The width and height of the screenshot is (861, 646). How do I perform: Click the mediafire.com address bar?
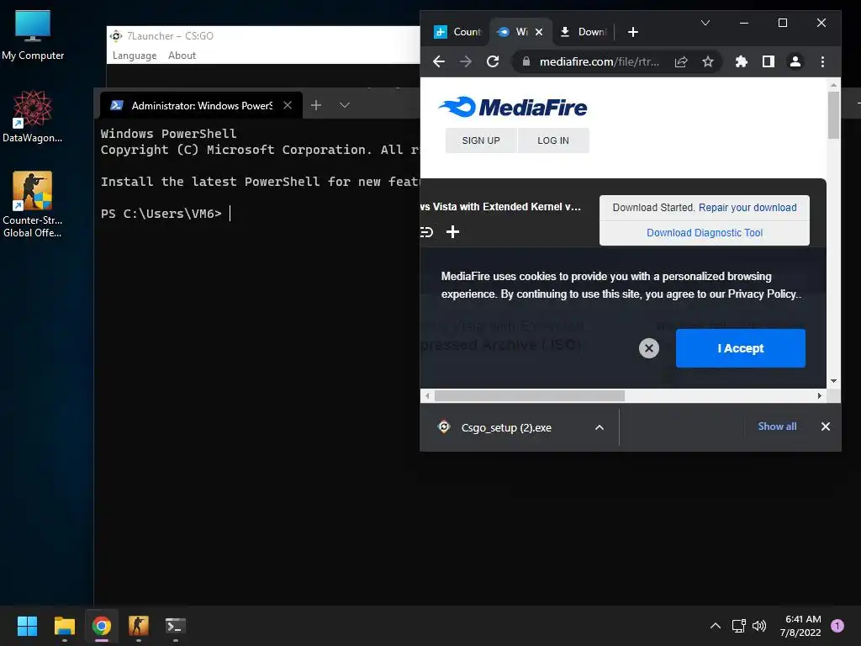pos(599,61)
